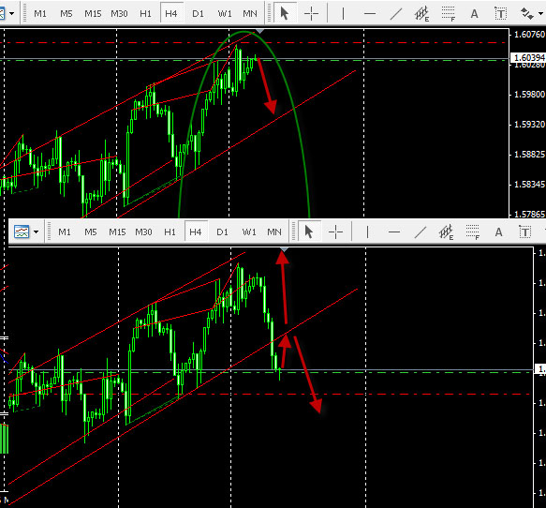
Task: Click chart shift marker atop lower chart
Action: [x=284, y=249]
